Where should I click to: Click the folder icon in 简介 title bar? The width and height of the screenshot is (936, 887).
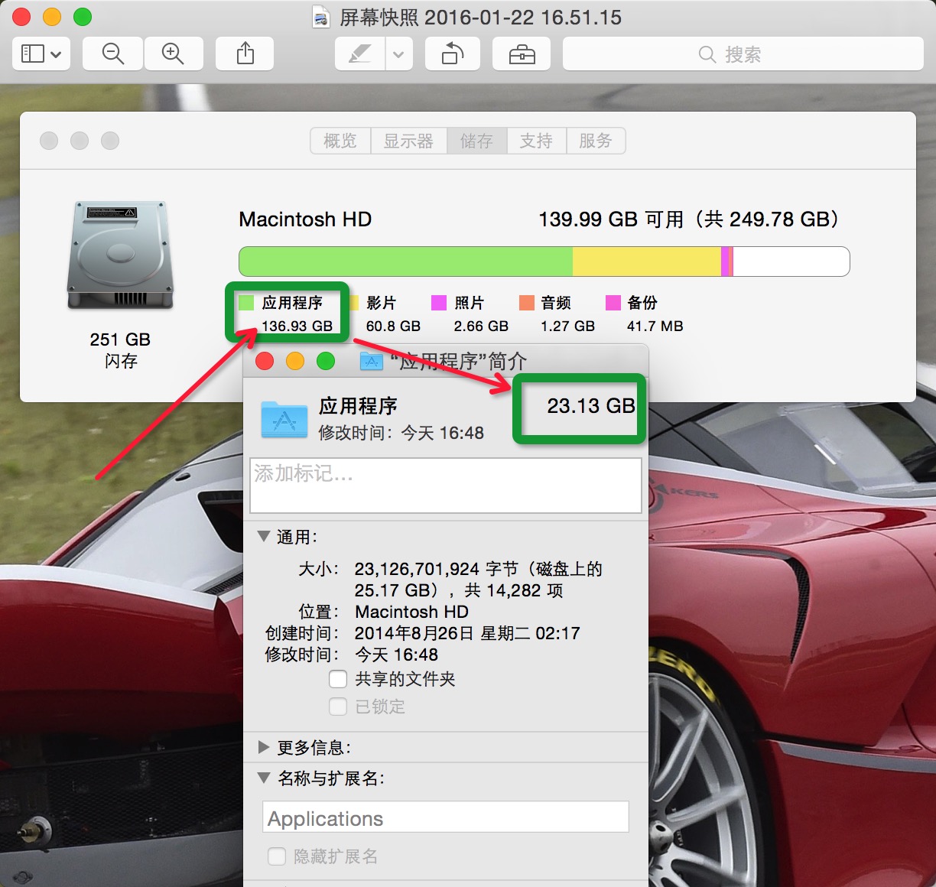pos(372,361)
